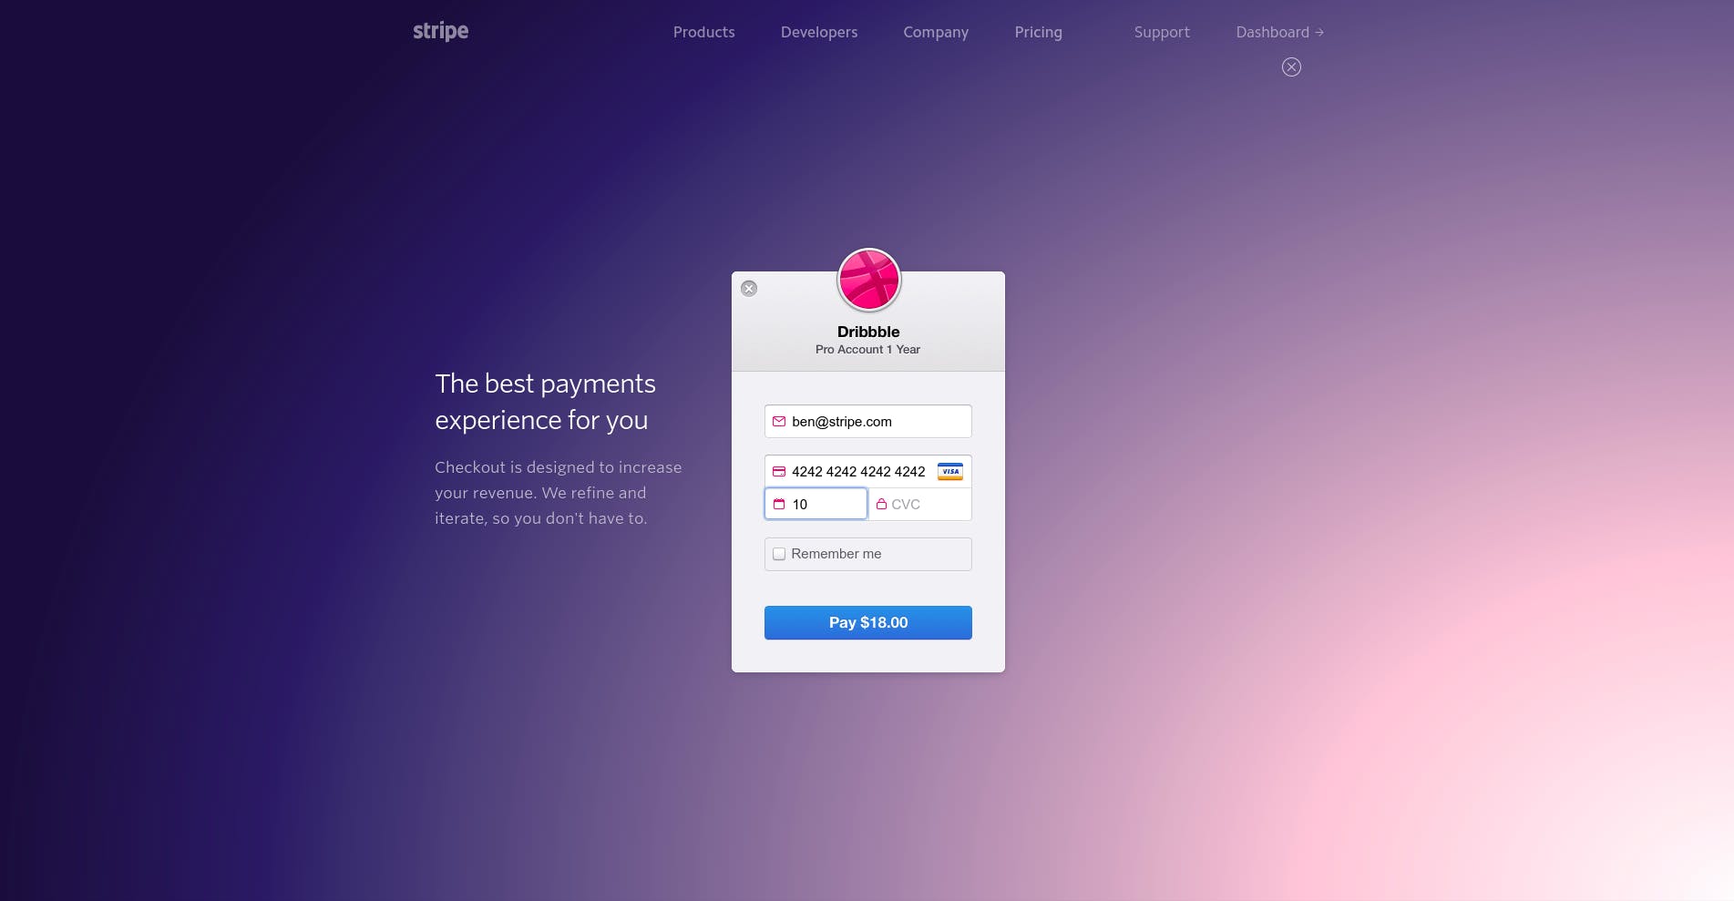Click the ben@stripe.com email field
This screenshot has height=901, width=1734.
click(x=867, y=421)
